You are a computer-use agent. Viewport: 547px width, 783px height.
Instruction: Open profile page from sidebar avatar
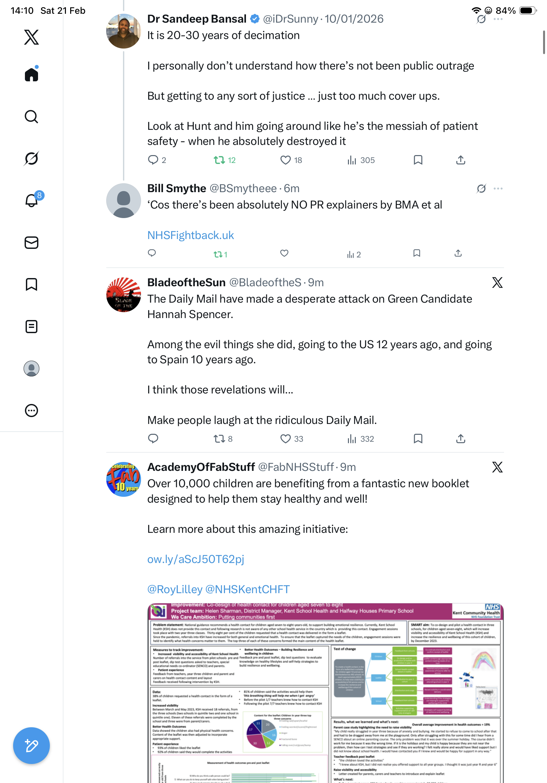[31, 368]
